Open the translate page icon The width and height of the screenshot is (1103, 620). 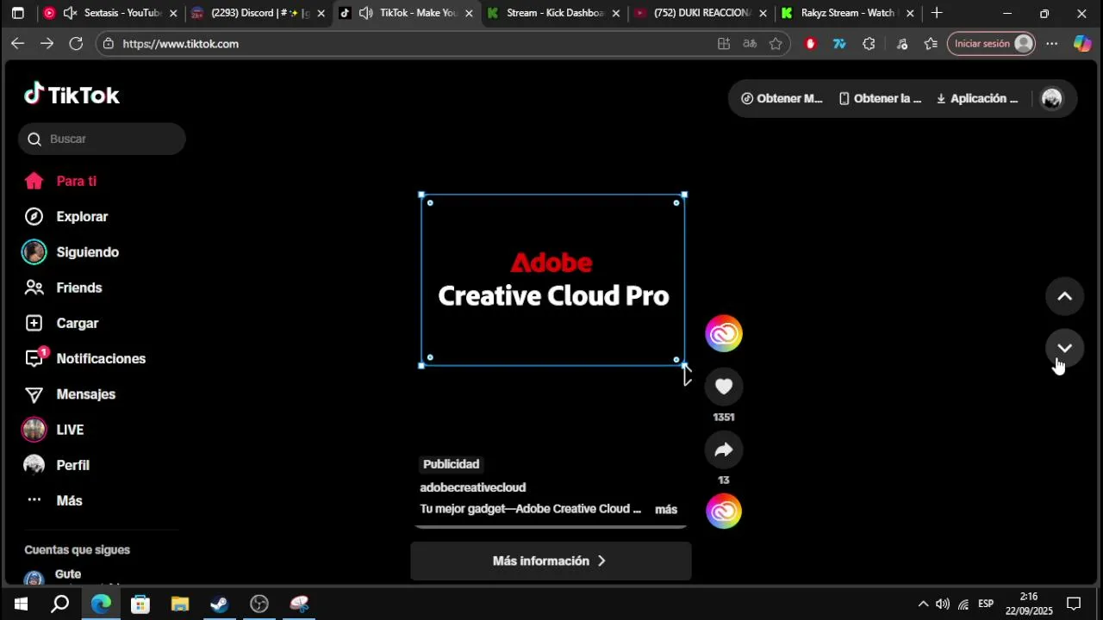(750, 43)
